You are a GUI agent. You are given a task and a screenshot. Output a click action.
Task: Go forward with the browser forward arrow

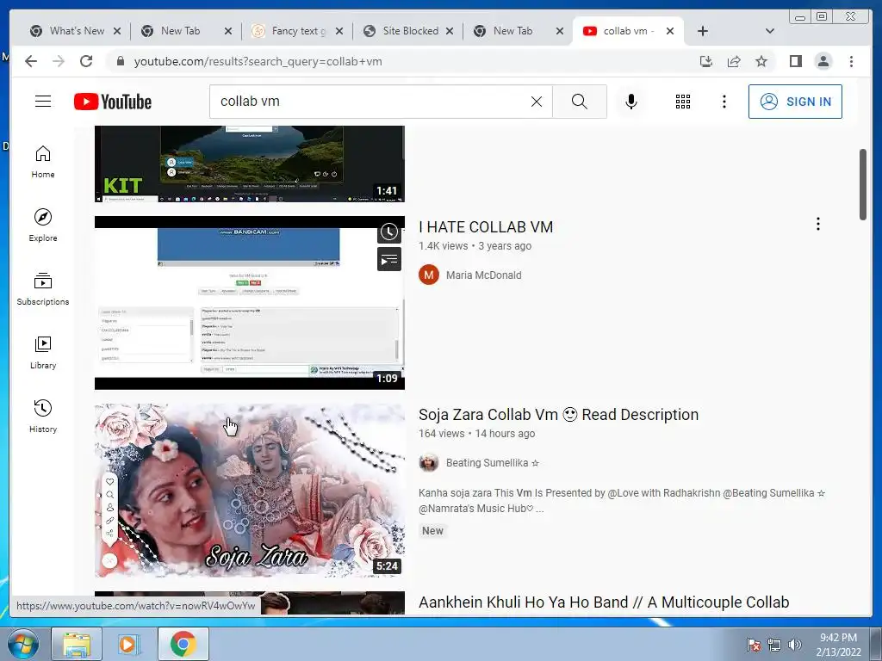(x=59, y=61)
